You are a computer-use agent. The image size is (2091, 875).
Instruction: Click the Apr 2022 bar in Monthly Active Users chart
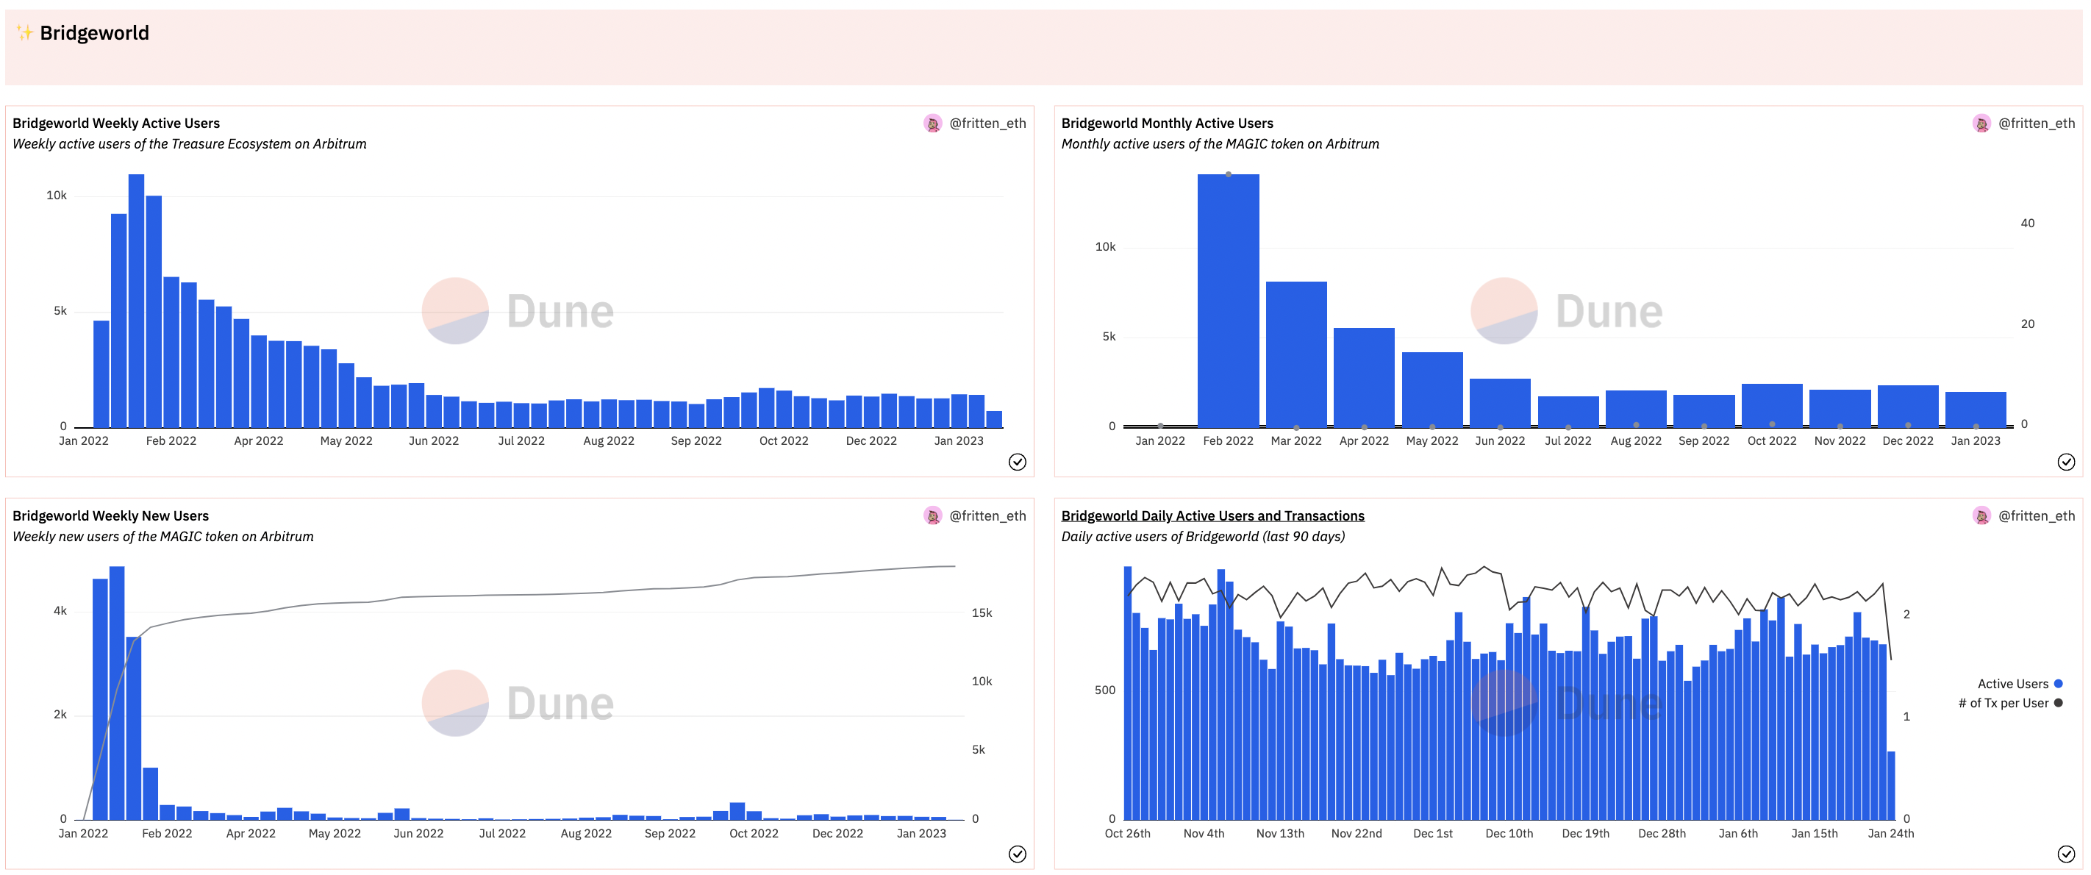(1364, 377)
